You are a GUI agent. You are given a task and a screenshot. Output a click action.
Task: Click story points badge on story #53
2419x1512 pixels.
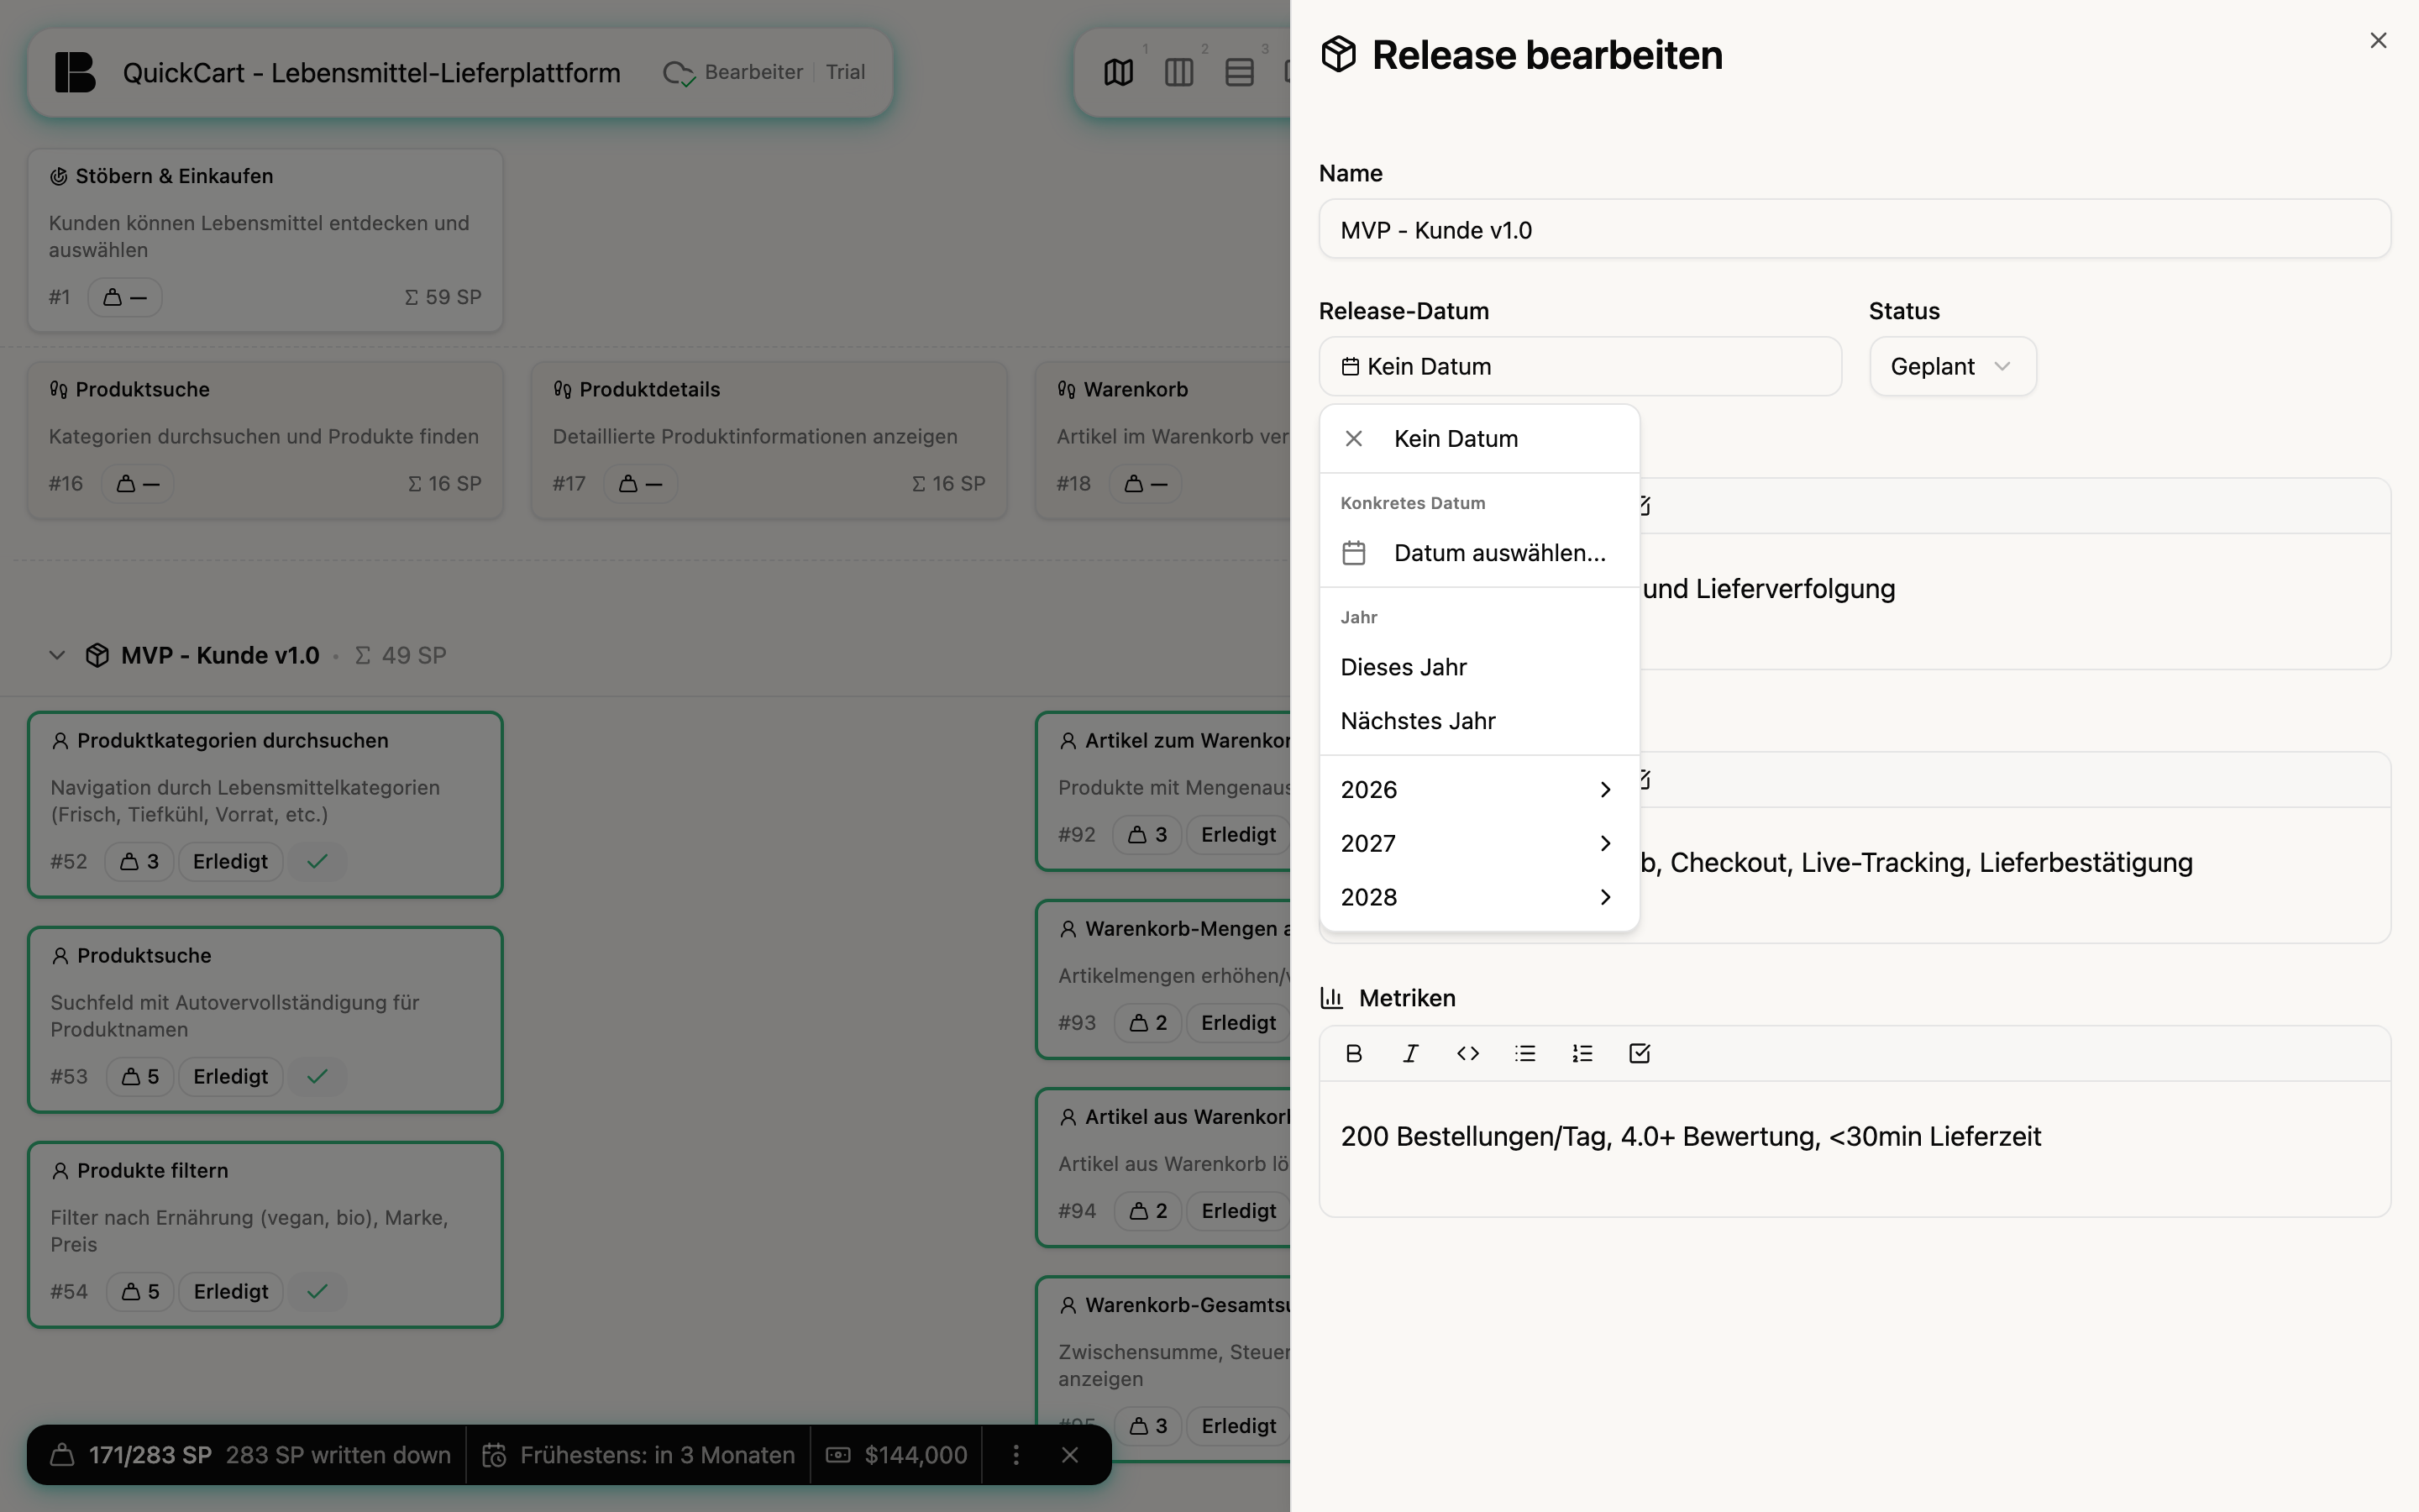[140, 1076]
